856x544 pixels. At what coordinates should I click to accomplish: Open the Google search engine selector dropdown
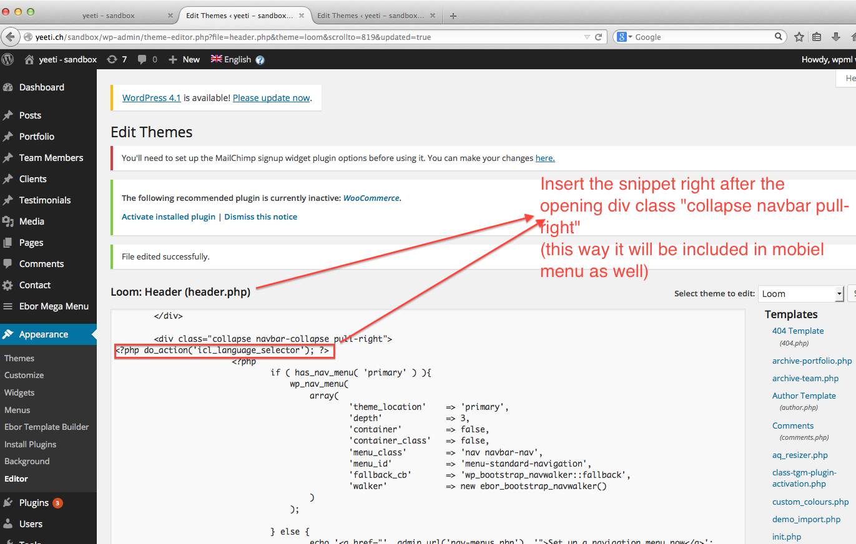pyautogui.click(x=624, y=37)
